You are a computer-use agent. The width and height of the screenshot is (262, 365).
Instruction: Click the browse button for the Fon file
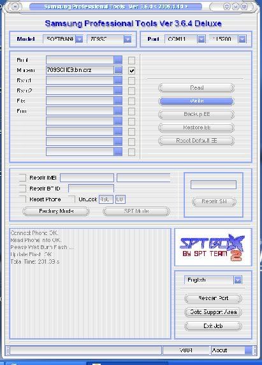tap(118, 111)
